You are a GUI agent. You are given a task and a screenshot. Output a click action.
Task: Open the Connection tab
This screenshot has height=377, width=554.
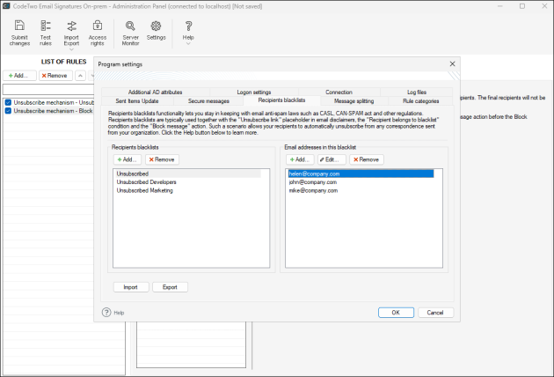339,92
